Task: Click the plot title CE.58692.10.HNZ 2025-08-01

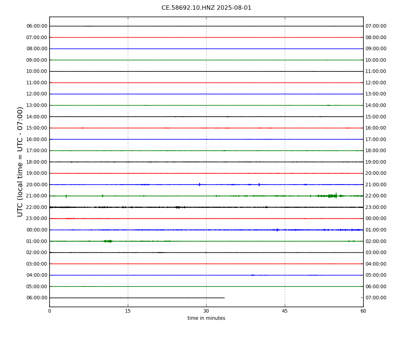Action: [x=206, y=8]
